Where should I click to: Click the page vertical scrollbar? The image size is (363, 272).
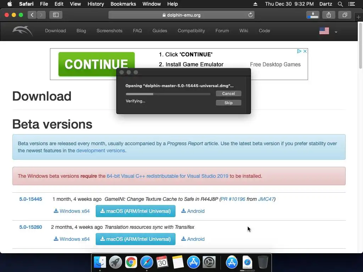click(x=361, y=45)
